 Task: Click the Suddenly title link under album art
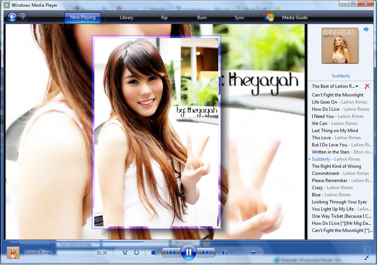341,76
